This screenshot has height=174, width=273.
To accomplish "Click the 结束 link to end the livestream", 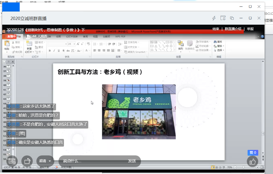I will click(216, 29).
